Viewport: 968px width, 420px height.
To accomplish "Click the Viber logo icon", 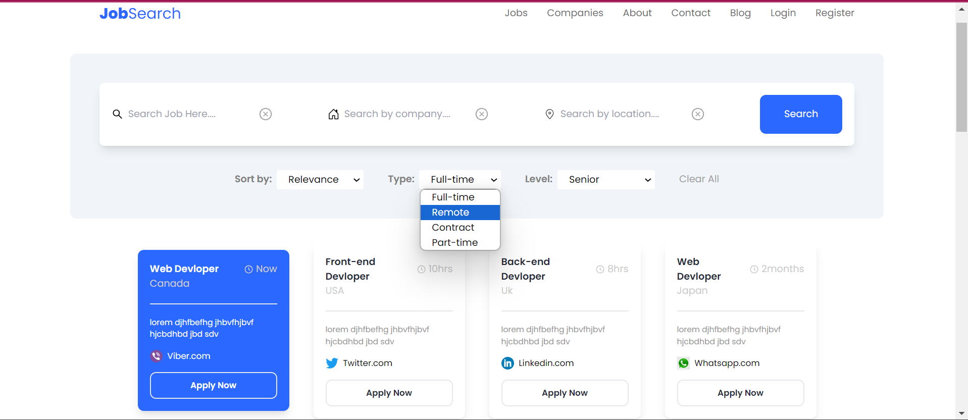I will point(156,356).
